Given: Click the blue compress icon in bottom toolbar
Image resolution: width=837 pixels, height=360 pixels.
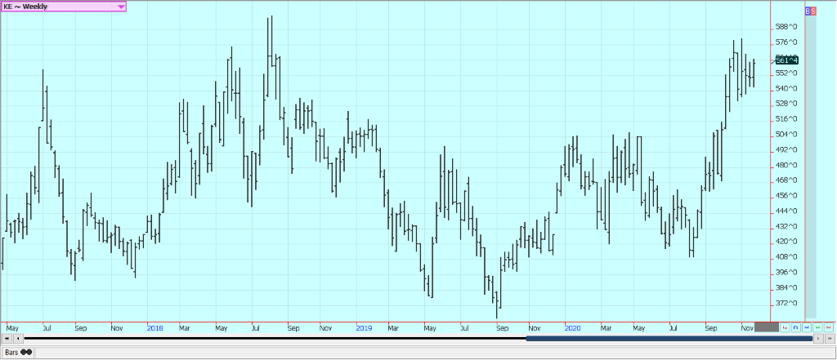Looking at the screenshot, I should click(807, 327).
